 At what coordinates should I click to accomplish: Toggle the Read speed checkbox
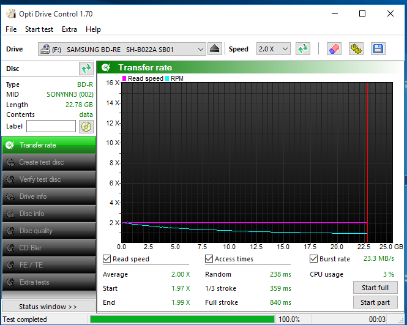(106, 259)
